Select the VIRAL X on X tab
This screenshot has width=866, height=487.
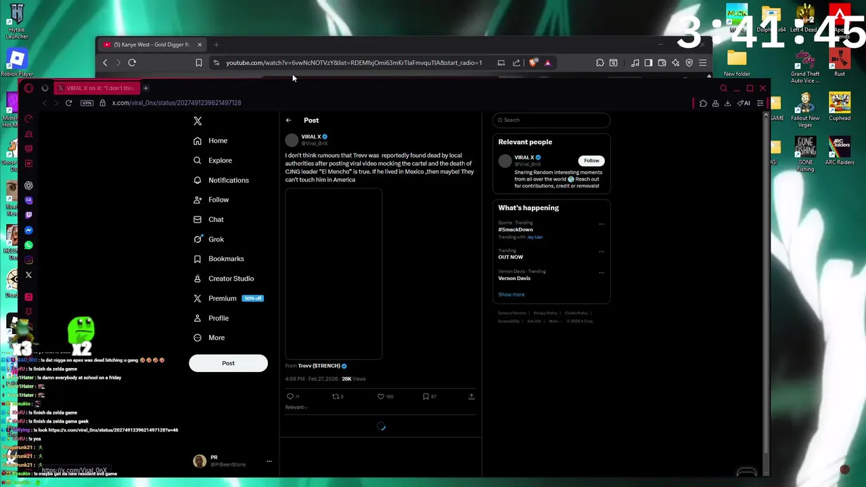point(96,88)
